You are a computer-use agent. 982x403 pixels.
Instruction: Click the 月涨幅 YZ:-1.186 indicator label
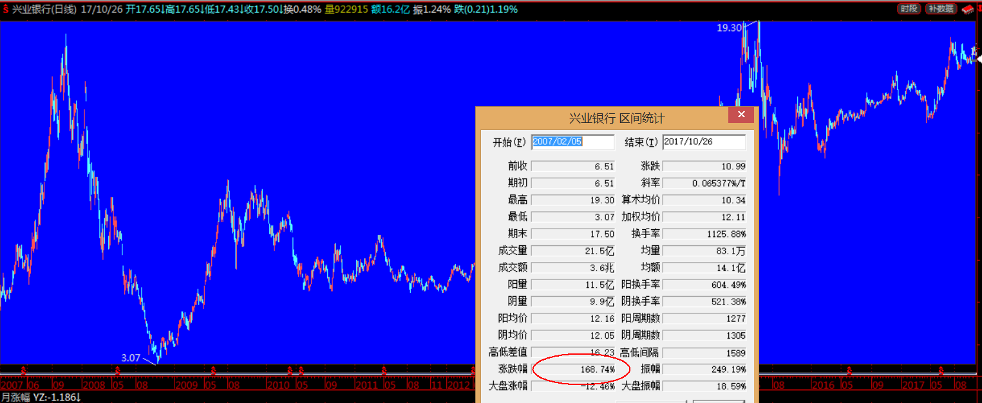[x=40, y=398]
